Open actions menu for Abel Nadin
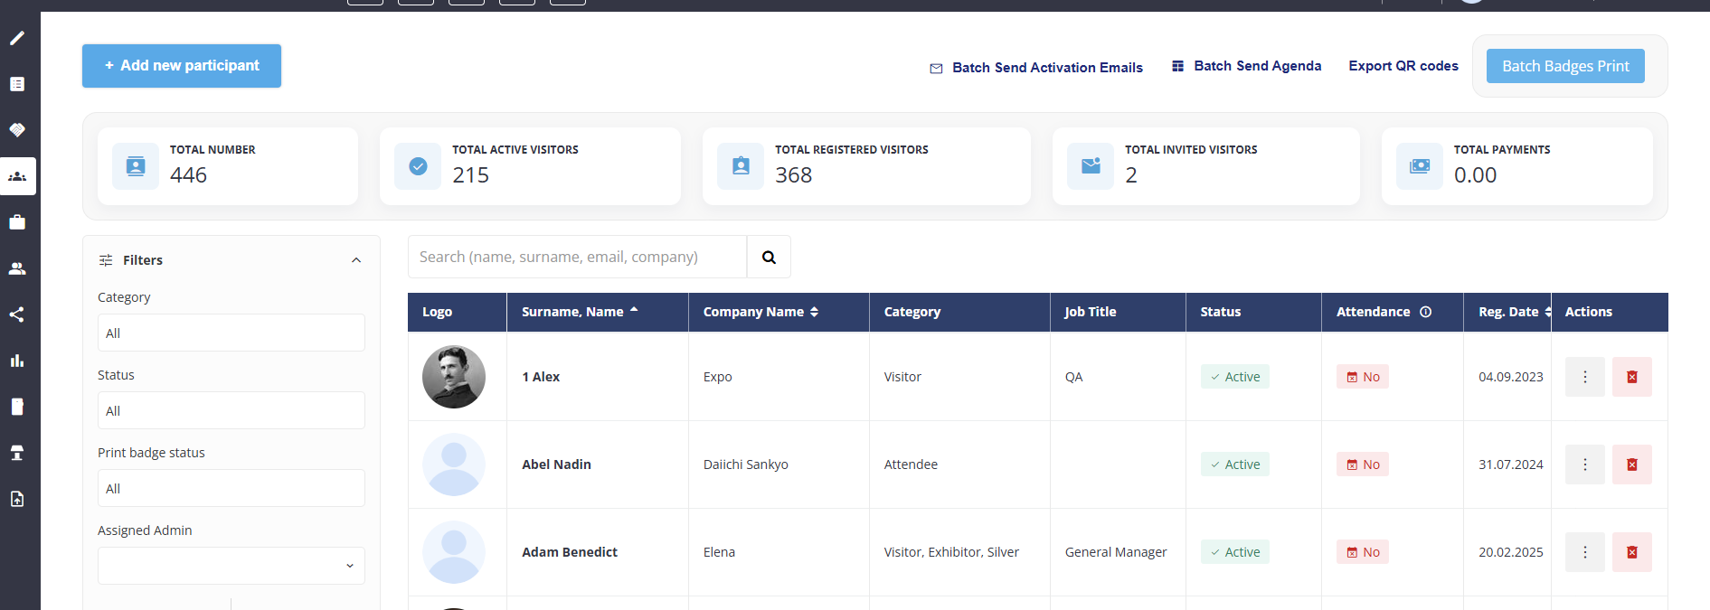 (x=1585, y=465)
